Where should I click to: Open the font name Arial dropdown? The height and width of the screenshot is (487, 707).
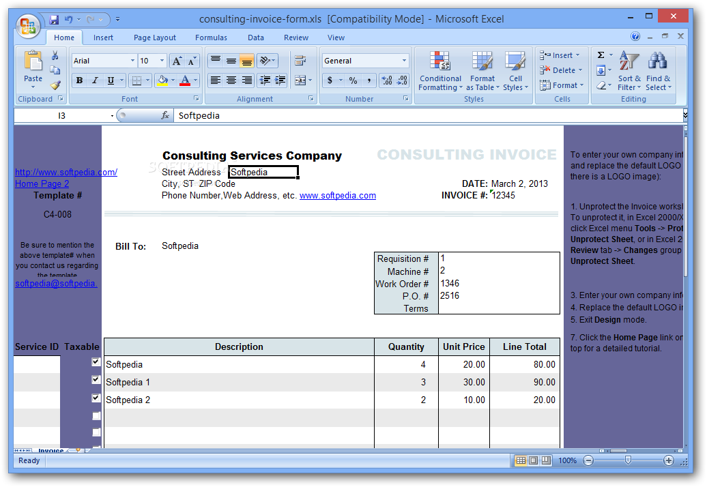[132, 61]
